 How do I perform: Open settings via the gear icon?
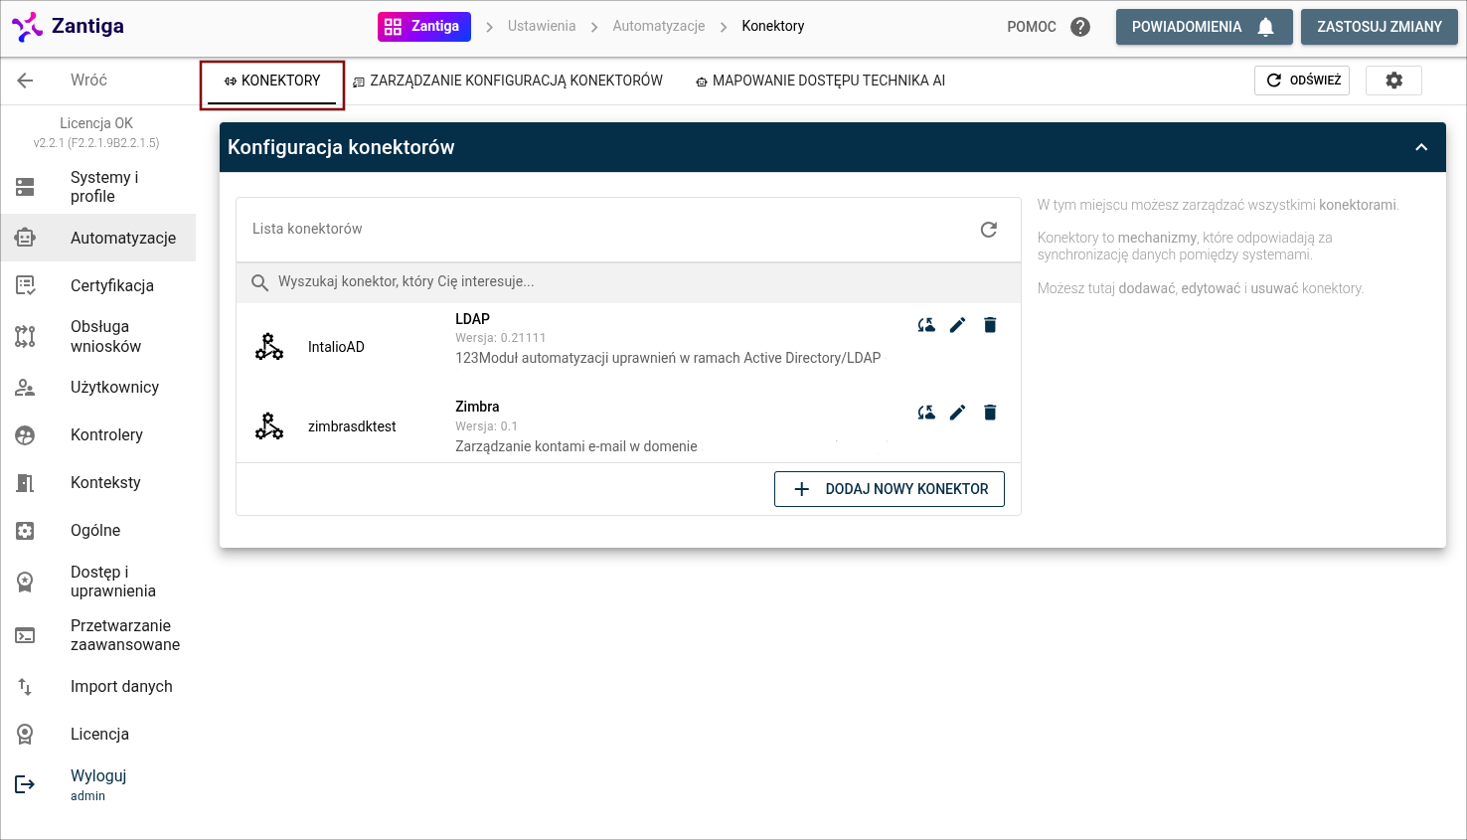click(x=1393, y=81)
